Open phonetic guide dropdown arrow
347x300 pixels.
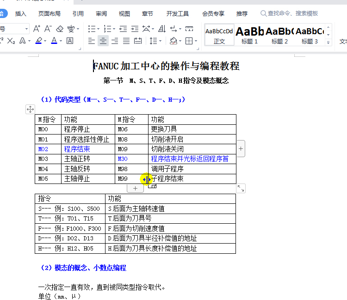click(78, 29)
